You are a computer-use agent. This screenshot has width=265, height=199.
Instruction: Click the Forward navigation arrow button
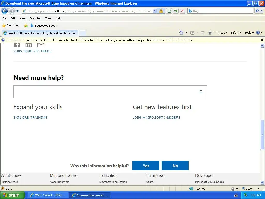click(12, 11)
